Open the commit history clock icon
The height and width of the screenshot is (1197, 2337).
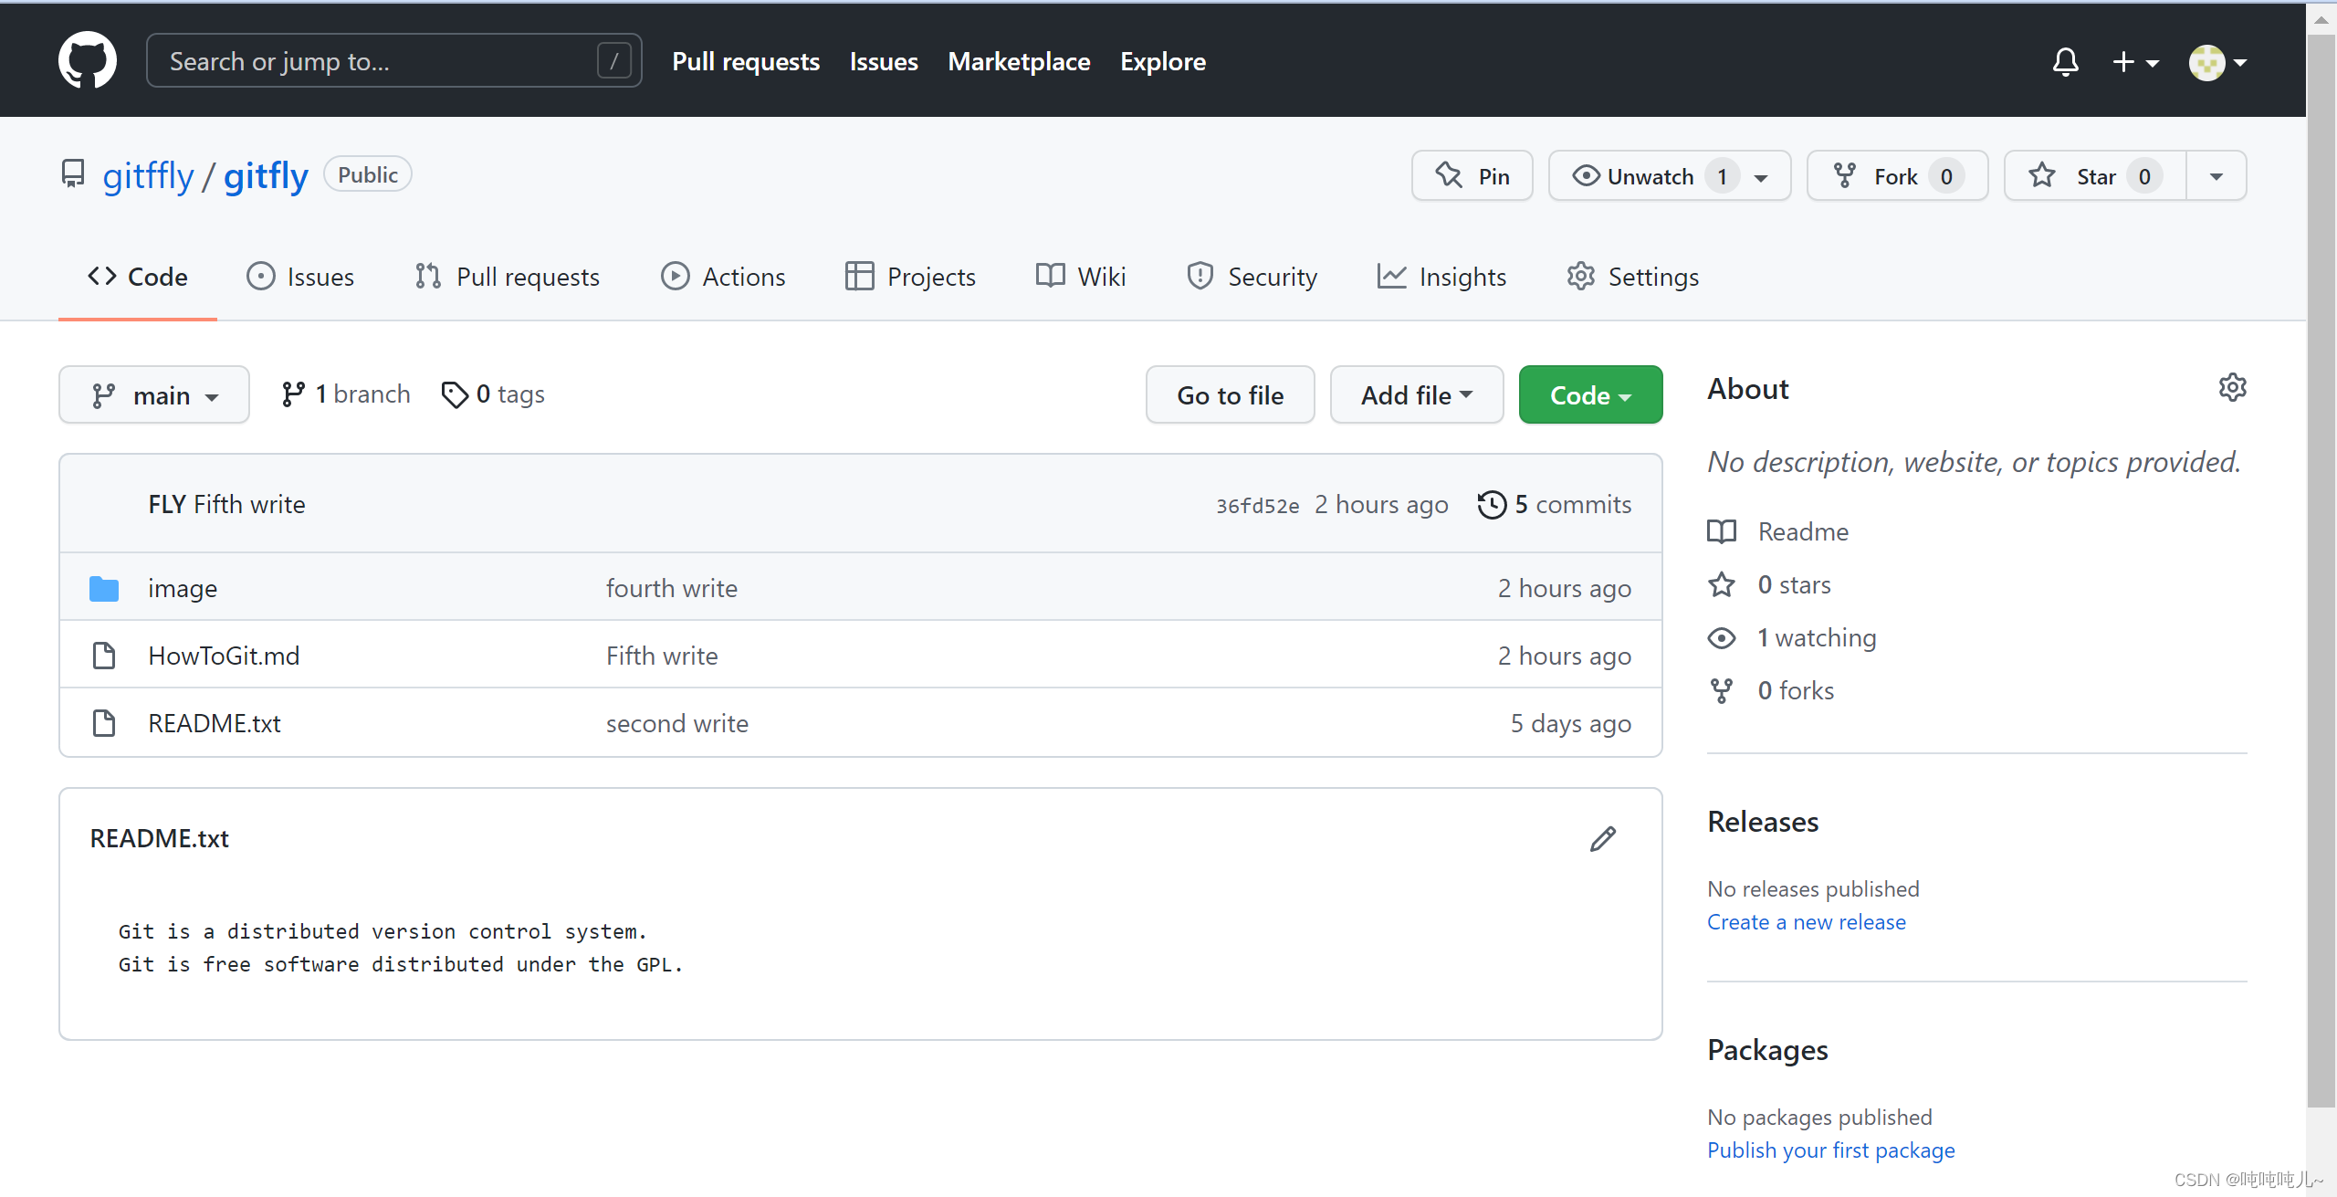click(1492, 504)
